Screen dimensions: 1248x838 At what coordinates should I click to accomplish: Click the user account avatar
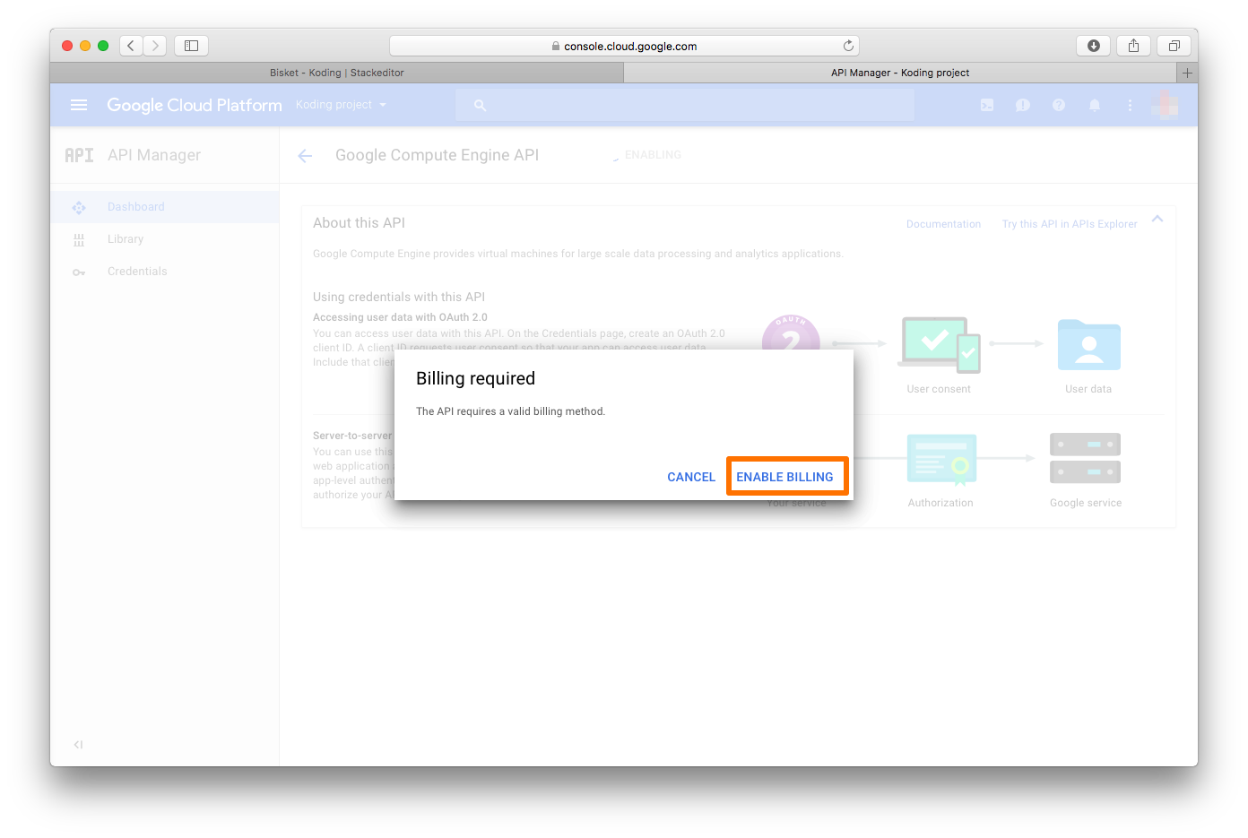pyautogui.click(x=1165, y=105)
